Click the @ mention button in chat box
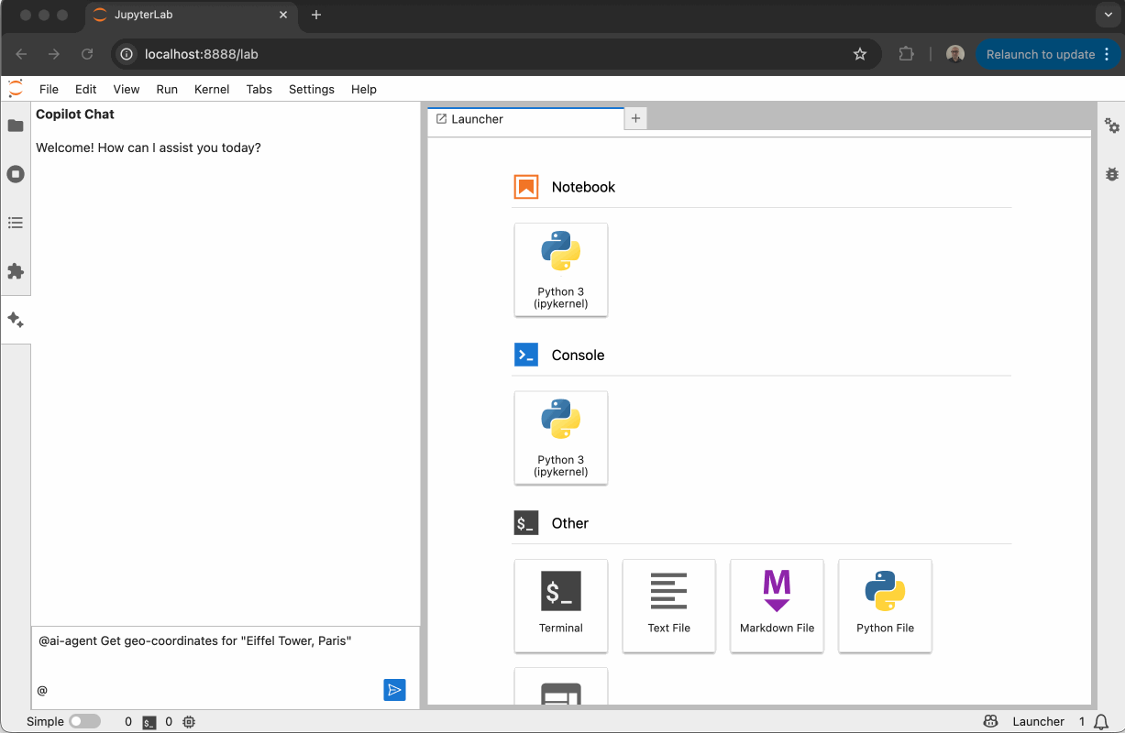The image size is (1125, 733). coord(42,690)
